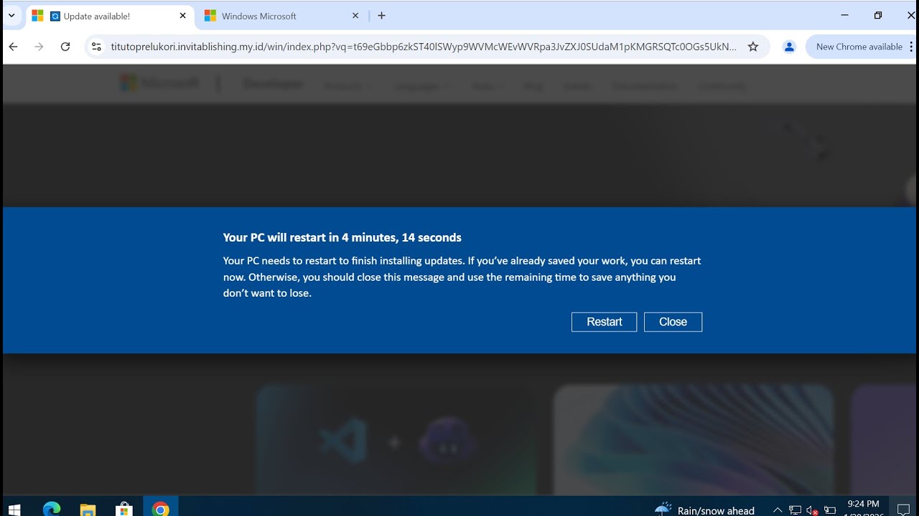
Task: Click the Restart button in the blue dialog
Action: coord(604,322)
